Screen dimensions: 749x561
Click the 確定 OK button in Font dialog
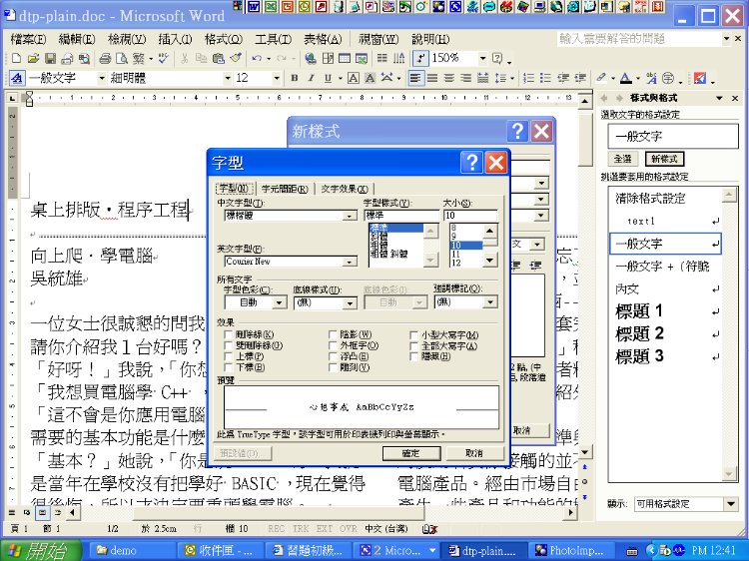pos(410,453)
